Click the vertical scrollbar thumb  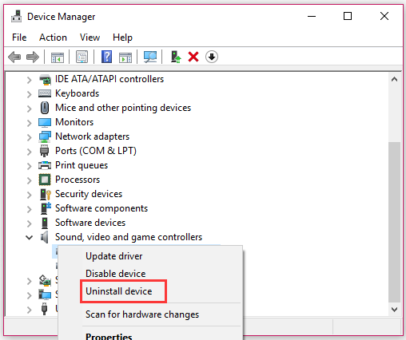(x=394, y=222)
